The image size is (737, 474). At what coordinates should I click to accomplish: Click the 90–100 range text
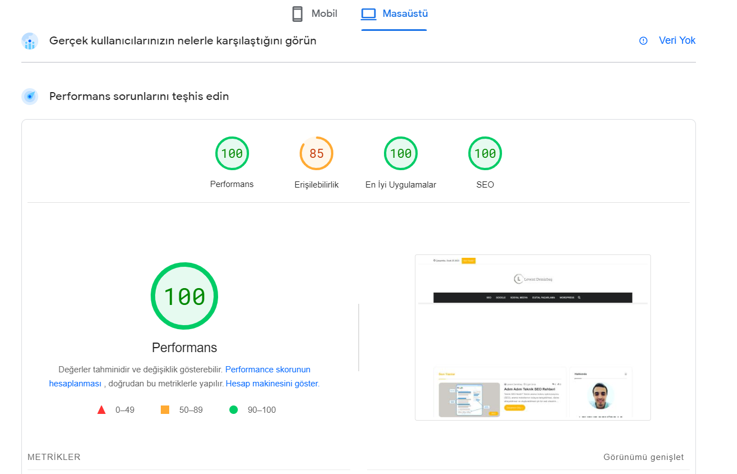pos(262,410)
